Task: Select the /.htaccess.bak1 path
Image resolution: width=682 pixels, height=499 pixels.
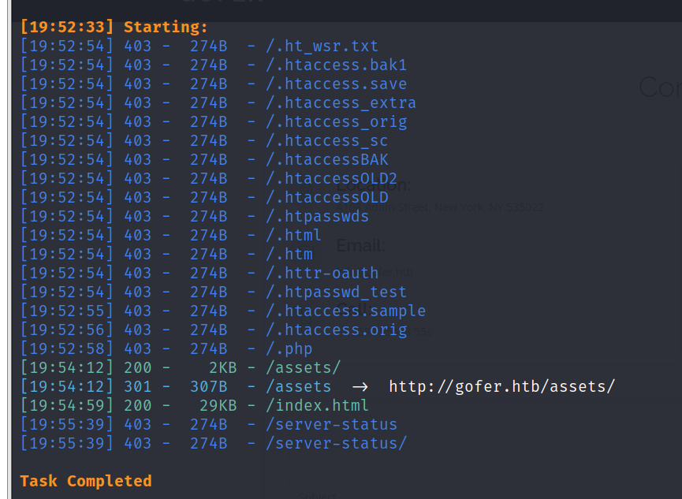Action: pyautogui.click(x=336, y=65)
